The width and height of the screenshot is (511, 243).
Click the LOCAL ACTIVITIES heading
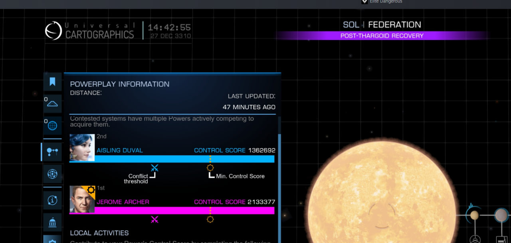(x=99, y=233)
